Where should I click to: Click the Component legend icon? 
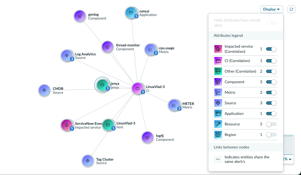point(218,82)
